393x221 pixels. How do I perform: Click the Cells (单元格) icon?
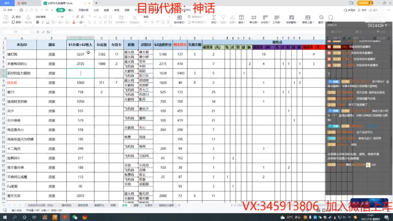pyautogui.click(x=254, y=17)
